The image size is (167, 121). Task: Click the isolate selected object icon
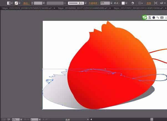(x=156, y=3)
